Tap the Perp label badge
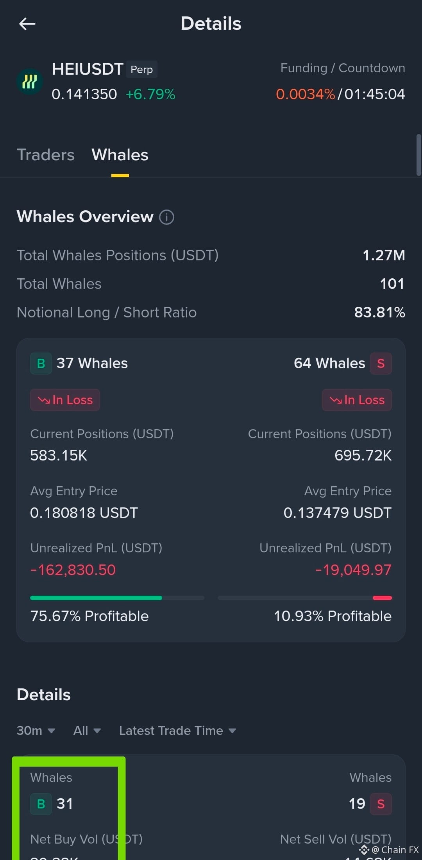Screen dimensions: 422x860 141,70
